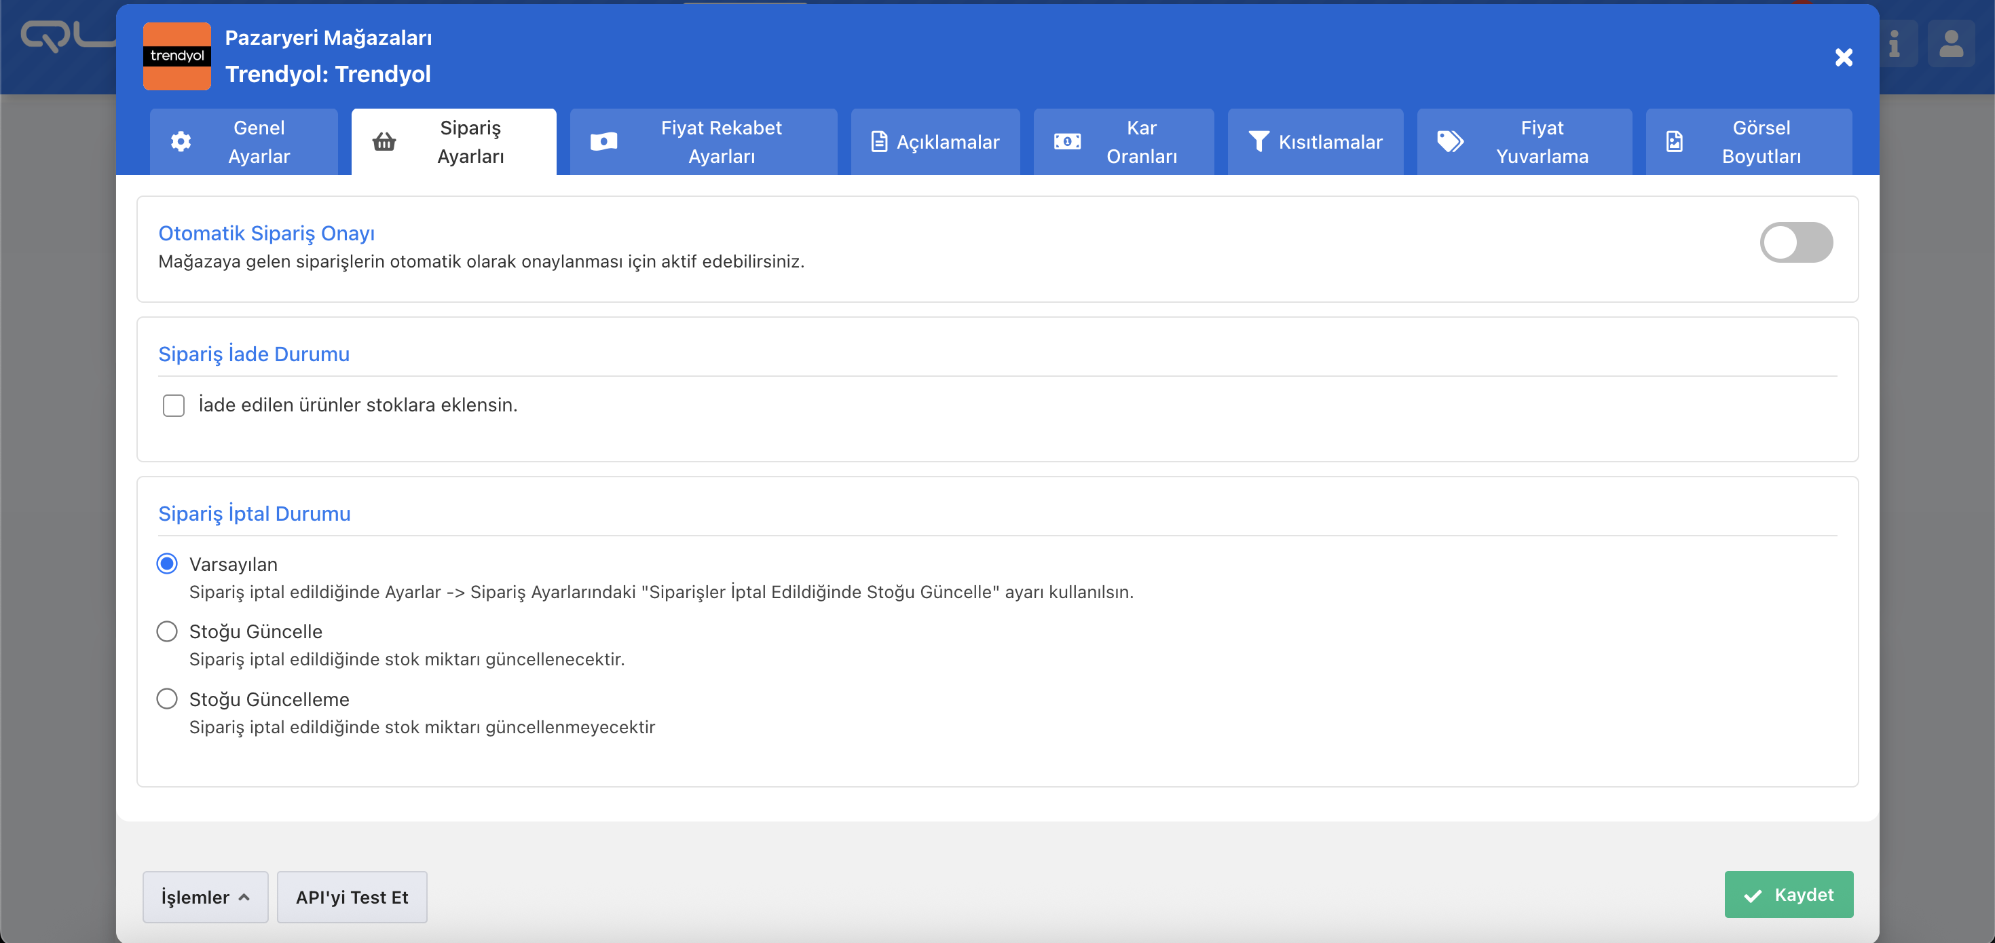
Task: Choose the Stoğu Güncelleme radio option
Action: (167, 699)
